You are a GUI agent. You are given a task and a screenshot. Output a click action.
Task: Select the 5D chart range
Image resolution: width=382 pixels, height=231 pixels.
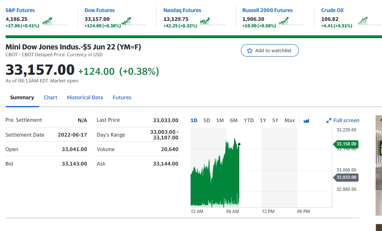(x=207, y=120)
